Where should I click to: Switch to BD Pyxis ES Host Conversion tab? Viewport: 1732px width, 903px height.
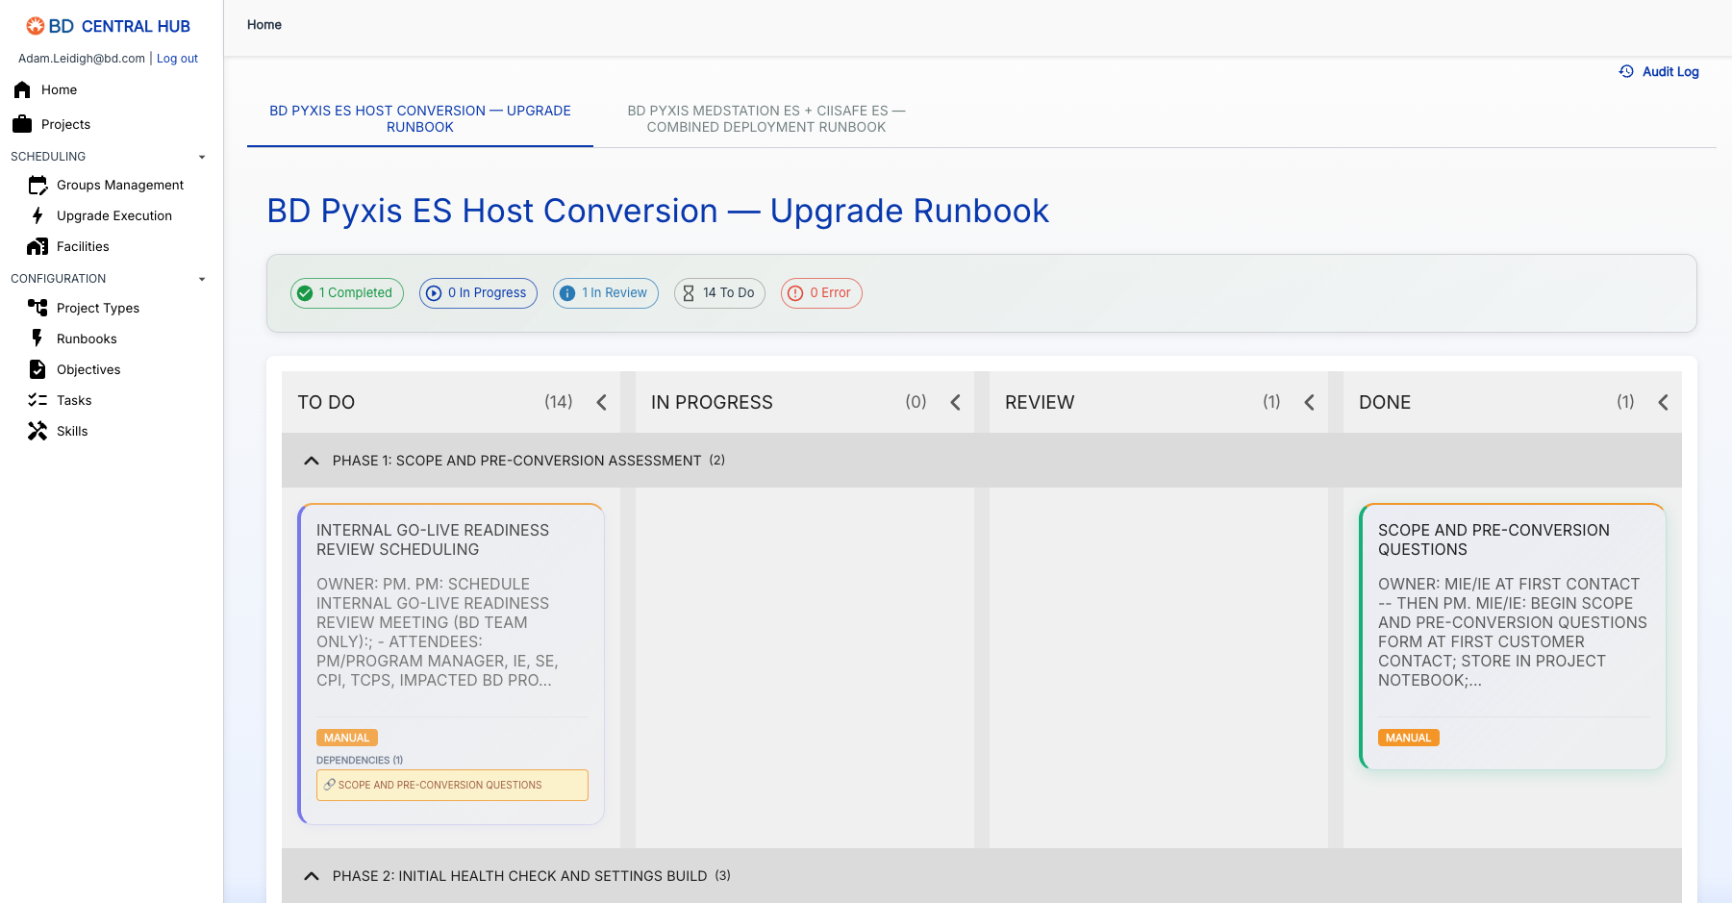coord(420,119)
